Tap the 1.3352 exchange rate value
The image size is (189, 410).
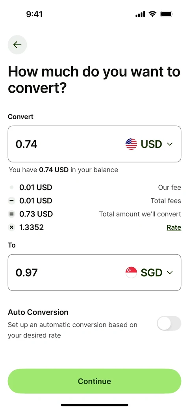click(x=31, y=227)
